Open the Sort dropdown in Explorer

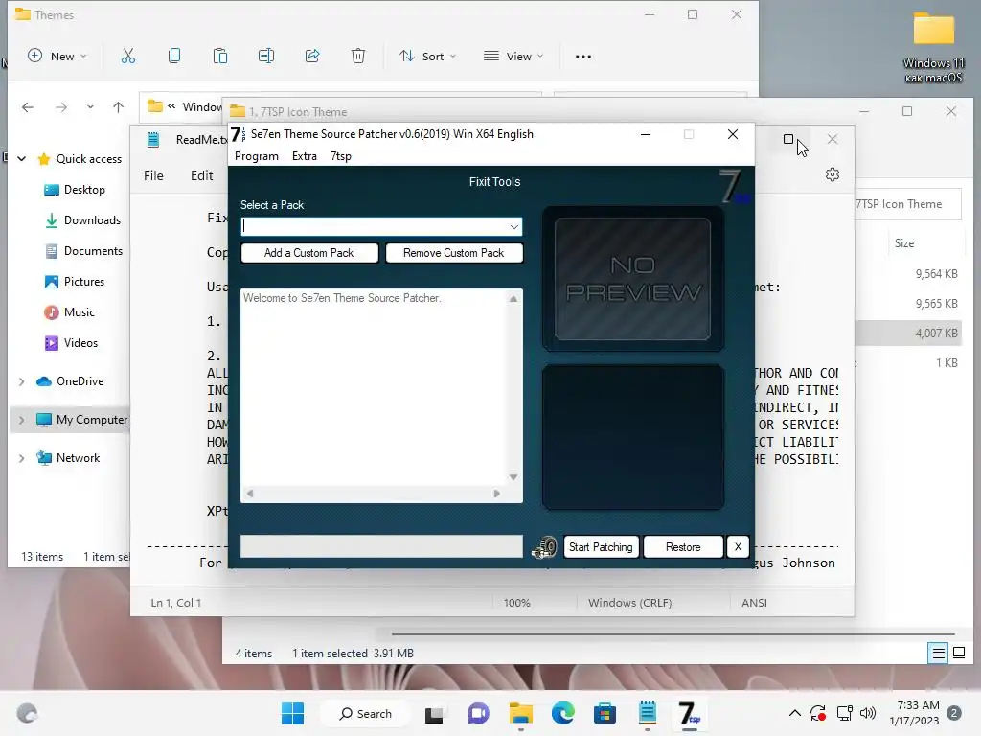(428, 57)
